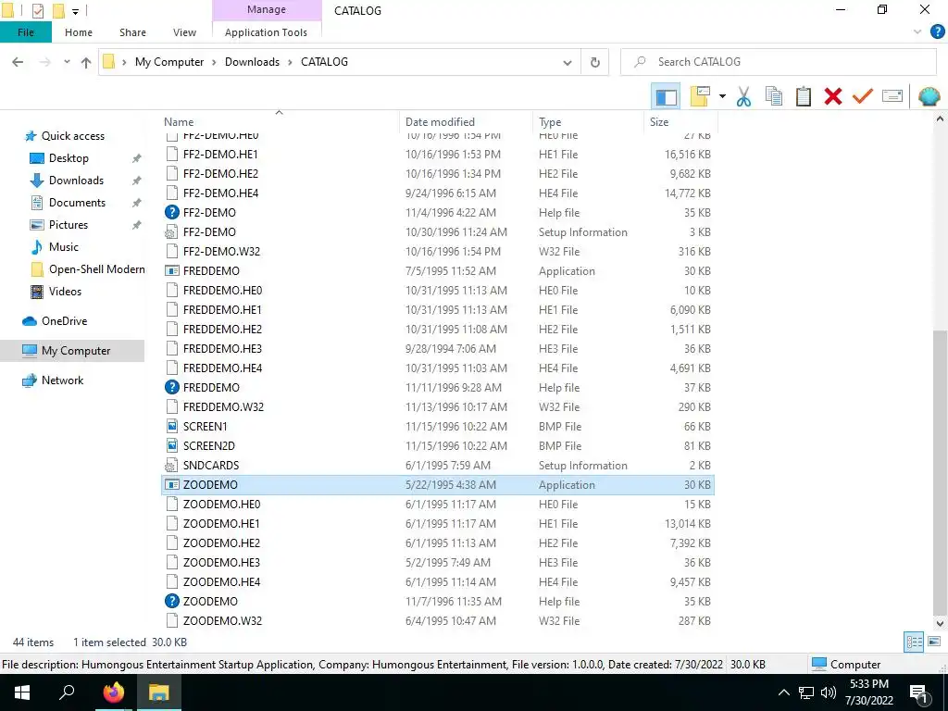
Task: Go back to previous folder
Action: click(19, 62)
